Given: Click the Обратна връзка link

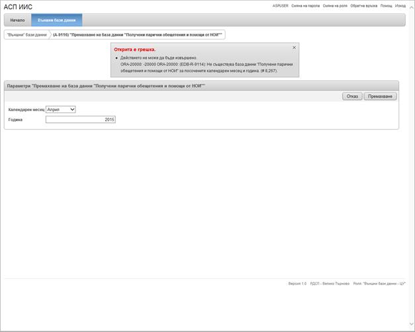Looking at the screenshot, I should click(364, 6).
